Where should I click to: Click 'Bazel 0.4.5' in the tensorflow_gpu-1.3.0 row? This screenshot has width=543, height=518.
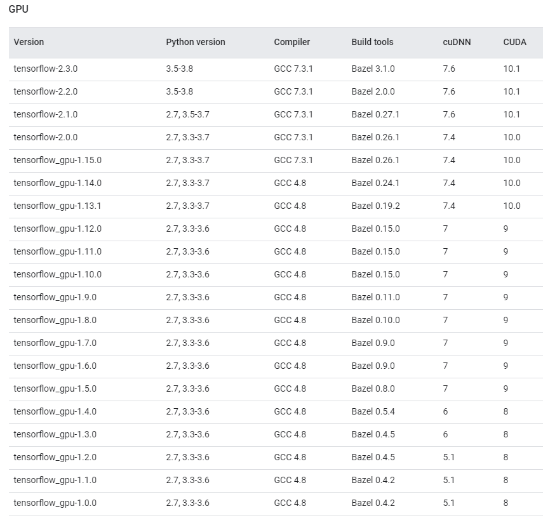[373, 434]
